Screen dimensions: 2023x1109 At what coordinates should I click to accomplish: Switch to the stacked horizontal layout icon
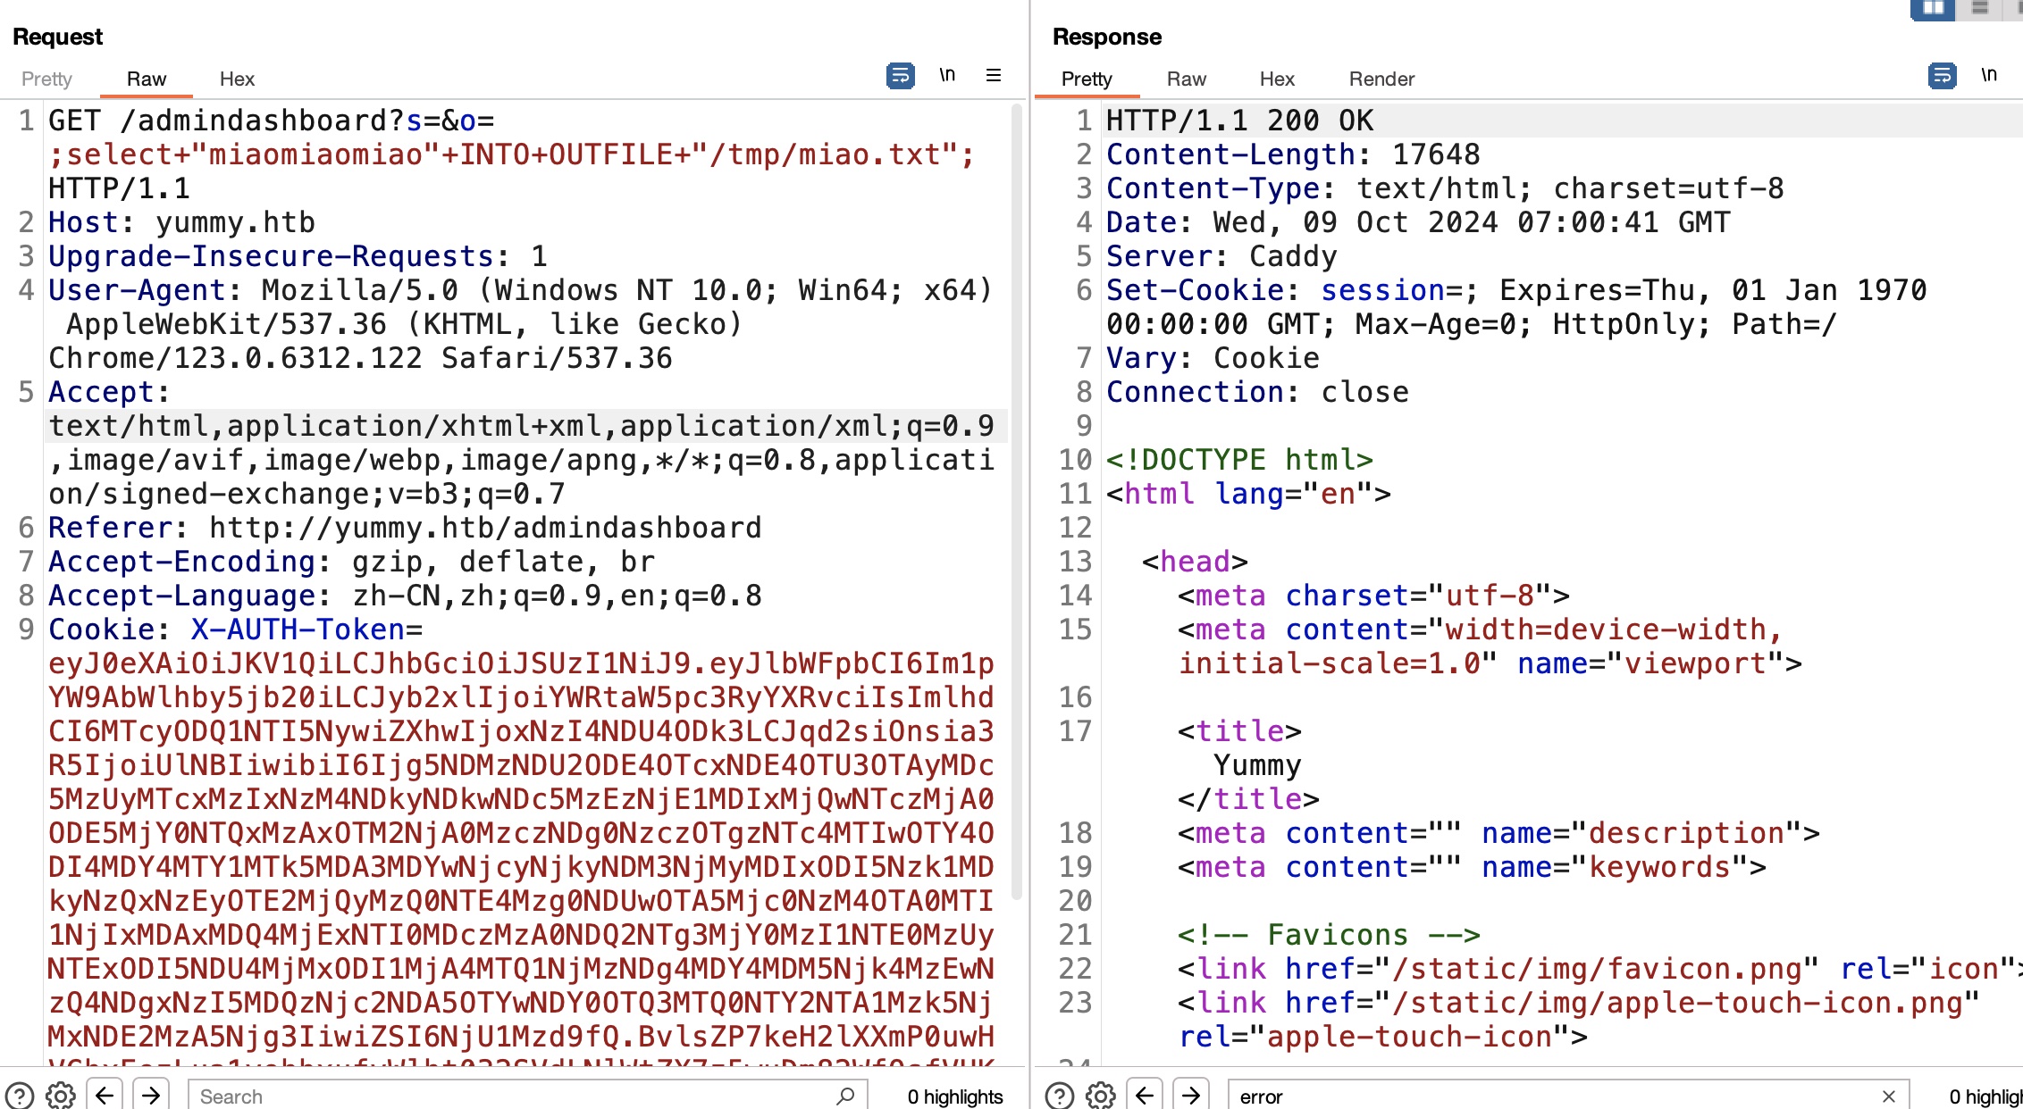pyautogui.click(x=1980, y=8)
